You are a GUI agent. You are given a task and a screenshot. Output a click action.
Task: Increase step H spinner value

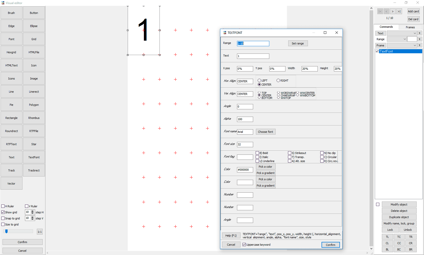tap(33, 211)
